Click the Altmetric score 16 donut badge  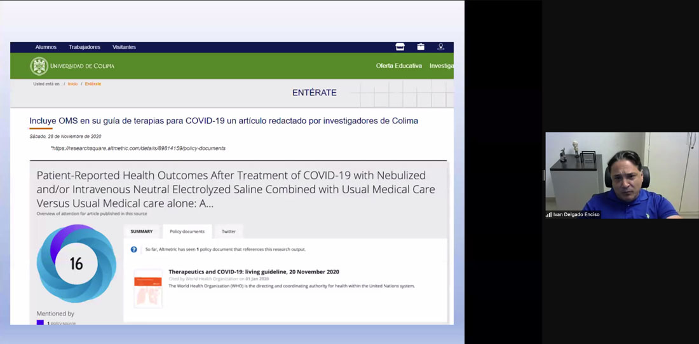click(x=76, y=263)
